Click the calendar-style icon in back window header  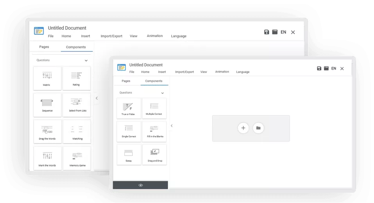tap(275, 32)
